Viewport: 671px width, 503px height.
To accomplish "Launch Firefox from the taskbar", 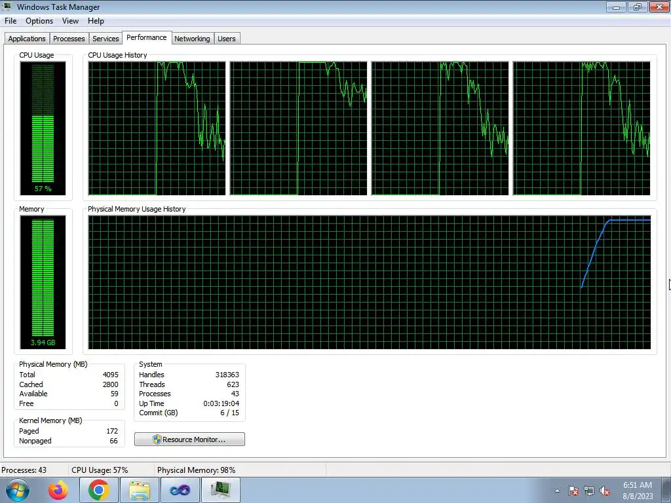I will 58,490.
